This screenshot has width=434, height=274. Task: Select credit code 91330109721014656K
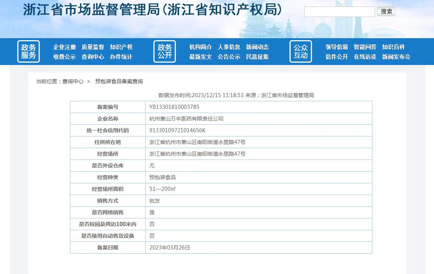pos(177,130)
